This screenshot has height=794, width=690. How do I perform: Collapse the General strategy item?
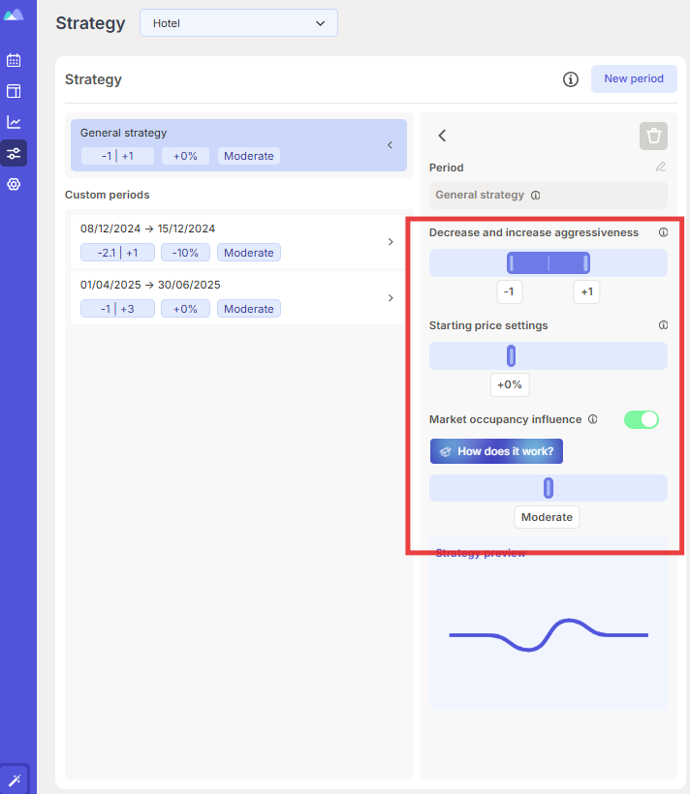pos(390,145)
